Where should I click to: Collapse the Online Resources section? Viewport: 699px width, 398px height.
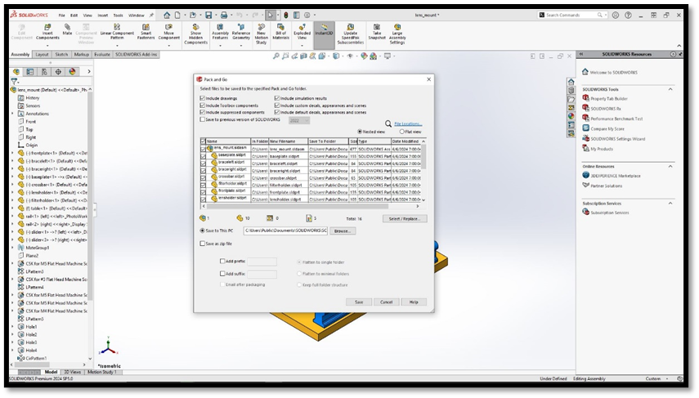tap(670, 166)
